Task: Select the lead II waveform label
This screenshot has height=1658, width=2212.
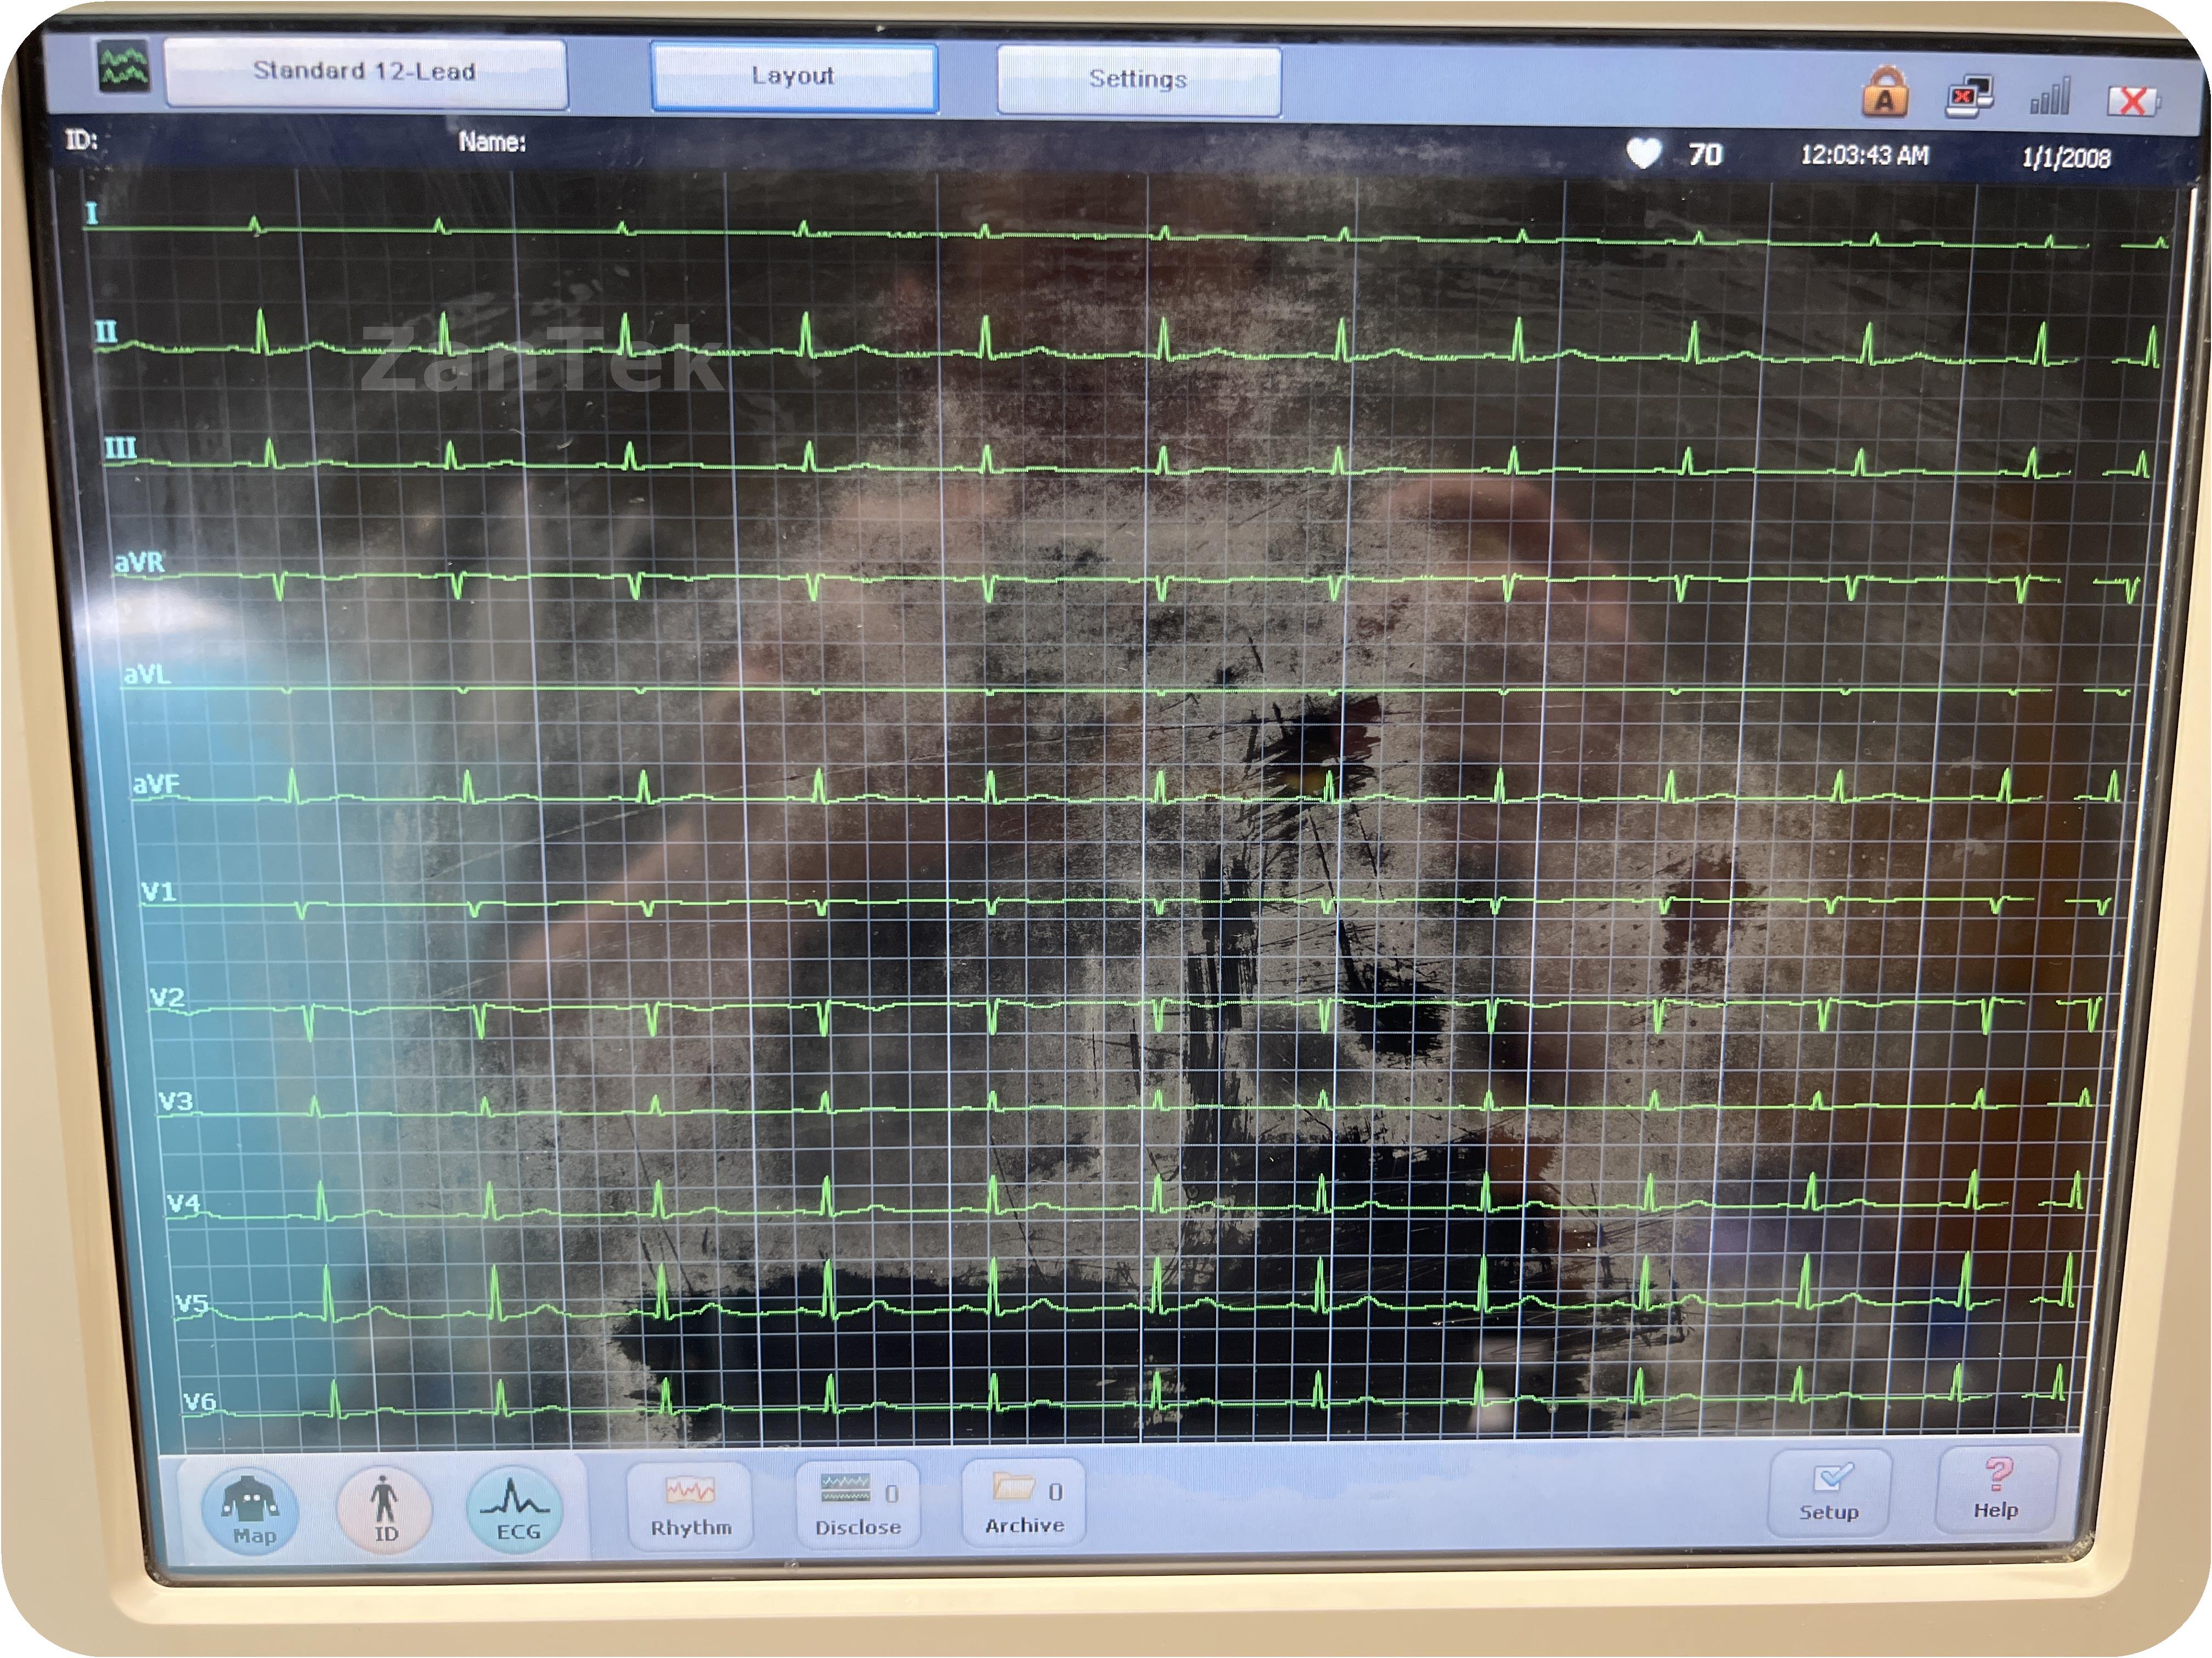Action: point(105,331)
